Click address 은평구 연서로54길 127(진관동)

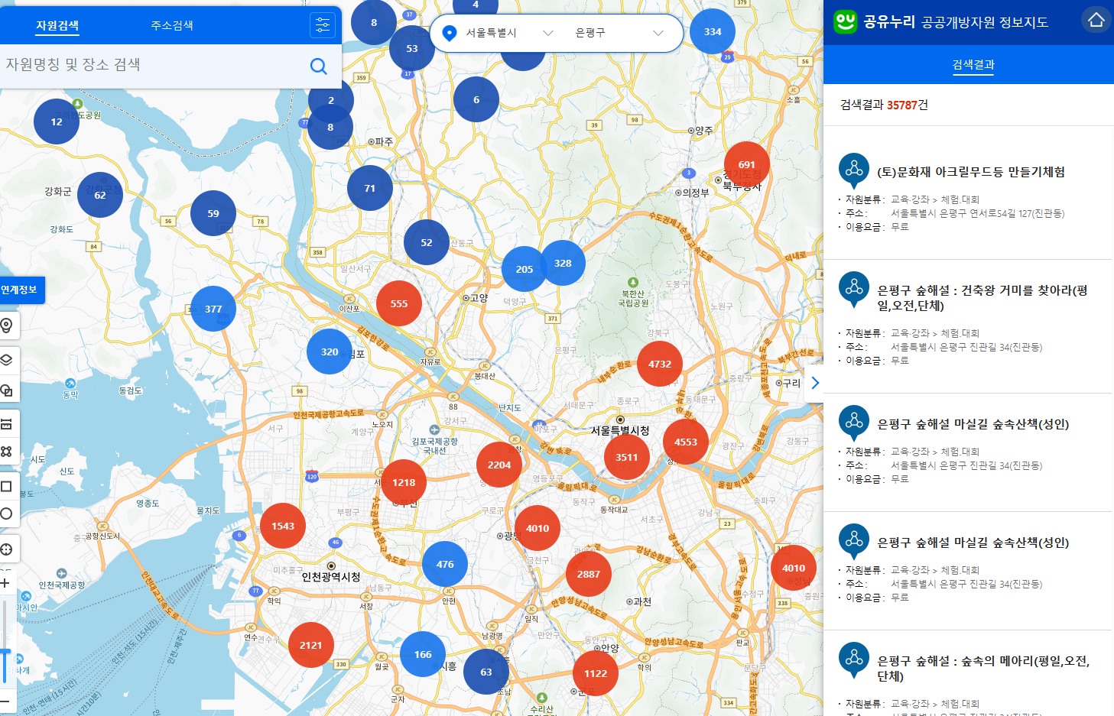pyautogui.click(x=978, y=213)
